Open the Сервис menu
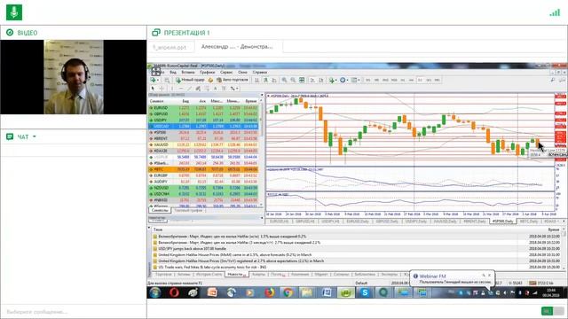This screenshot has height=319, width=568. click(x=226, y=73)
